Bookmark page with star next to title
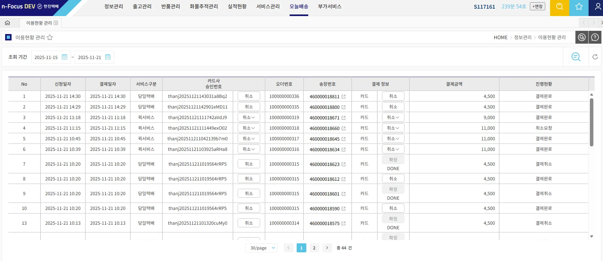Screen dimensions: 603x261 50,38
